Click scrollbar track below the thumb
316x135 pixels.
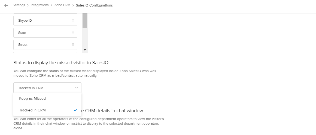[85, 38]
